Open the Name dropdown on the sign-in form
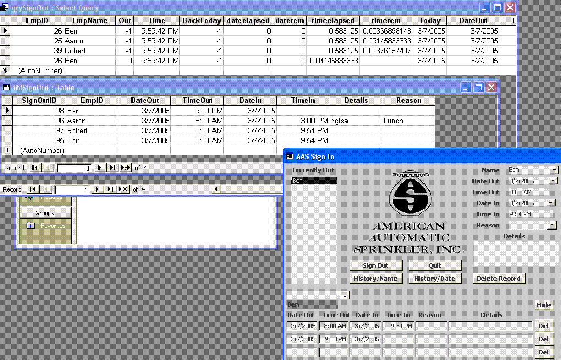 [x=554, y=170]
